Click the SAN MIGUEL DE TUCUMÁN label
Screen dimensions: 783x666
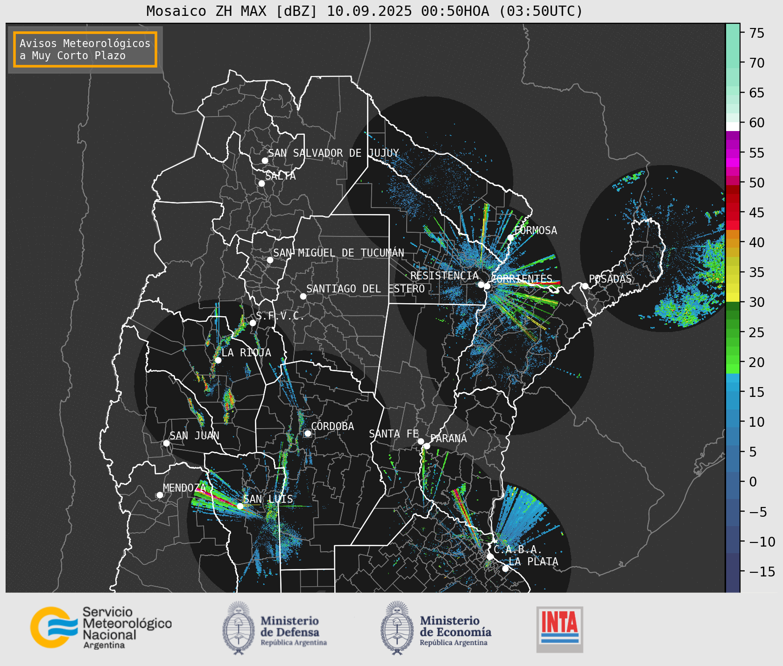click(x=339, y=253)
